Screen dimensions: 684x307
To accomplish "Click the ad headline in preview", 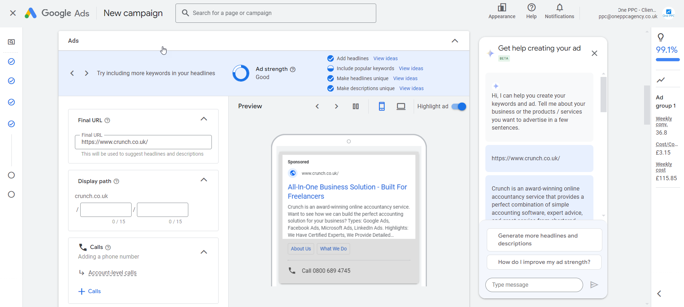I will click(347, 192).
